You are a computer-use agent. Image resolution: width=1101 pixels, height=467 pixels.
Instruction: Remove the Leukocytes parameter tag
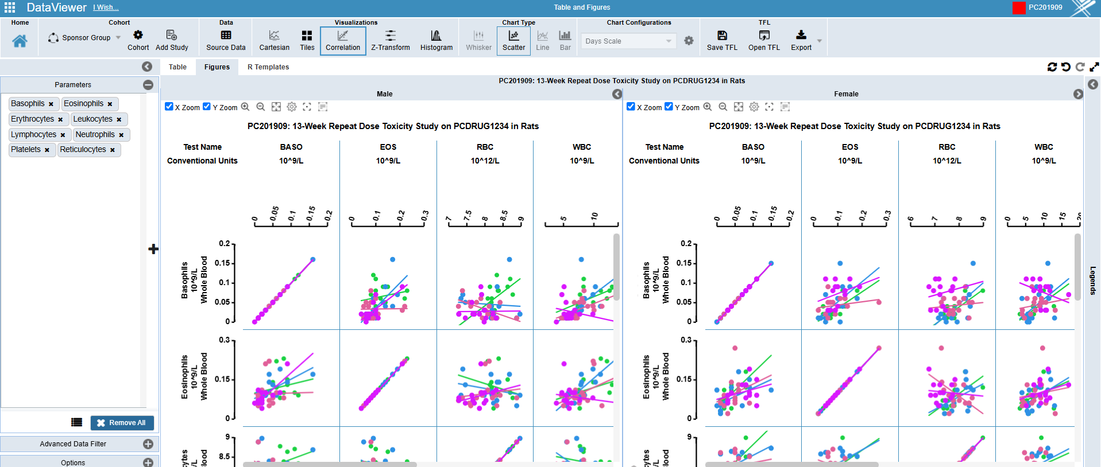(x=119, y=119)
